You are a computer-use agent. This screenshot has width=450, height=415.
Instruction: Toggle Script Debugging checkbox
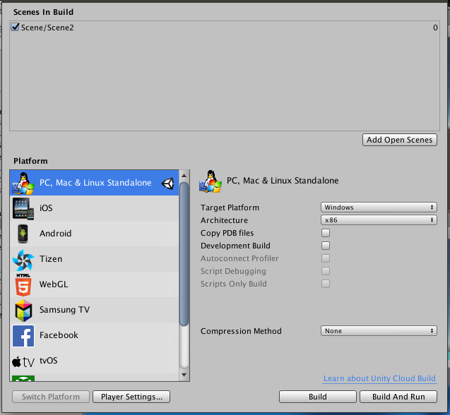(326, 271)
